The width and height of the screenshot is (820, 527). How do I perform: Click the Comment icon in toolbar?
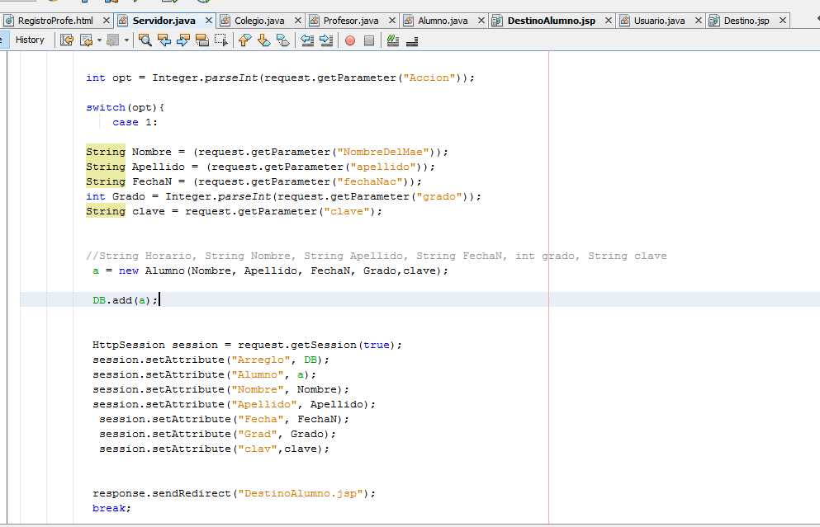393,40
